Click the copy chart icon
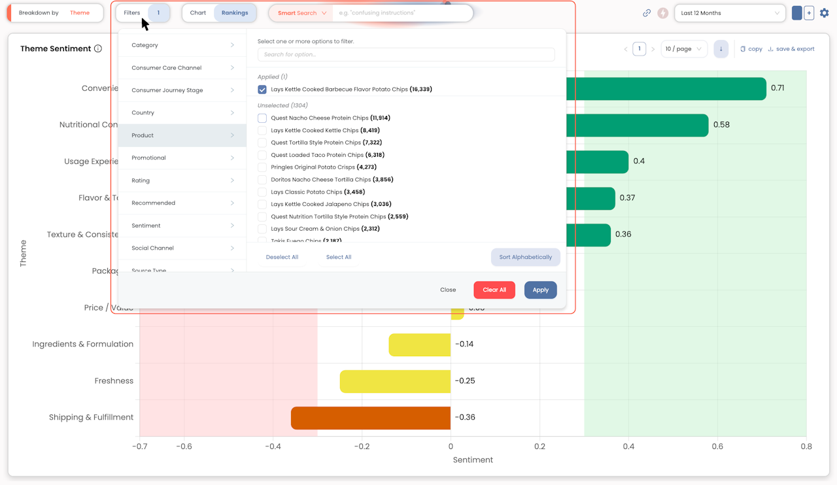 (x=743, y=49)
